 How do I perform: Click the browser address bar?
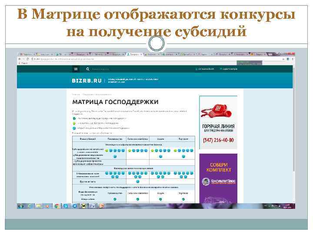pos(156,59)
